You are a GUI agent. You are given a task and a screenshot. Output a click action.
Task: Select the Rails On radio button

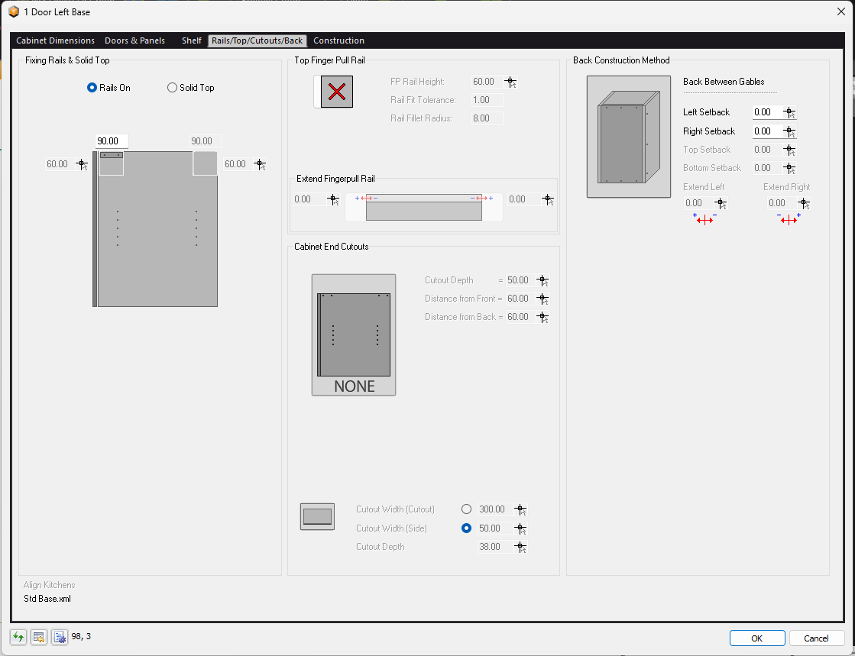92,88
